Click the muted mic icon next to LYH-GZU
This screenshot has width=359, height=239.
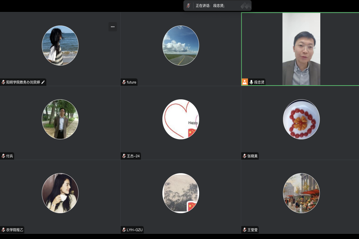(x=124, y=230)
